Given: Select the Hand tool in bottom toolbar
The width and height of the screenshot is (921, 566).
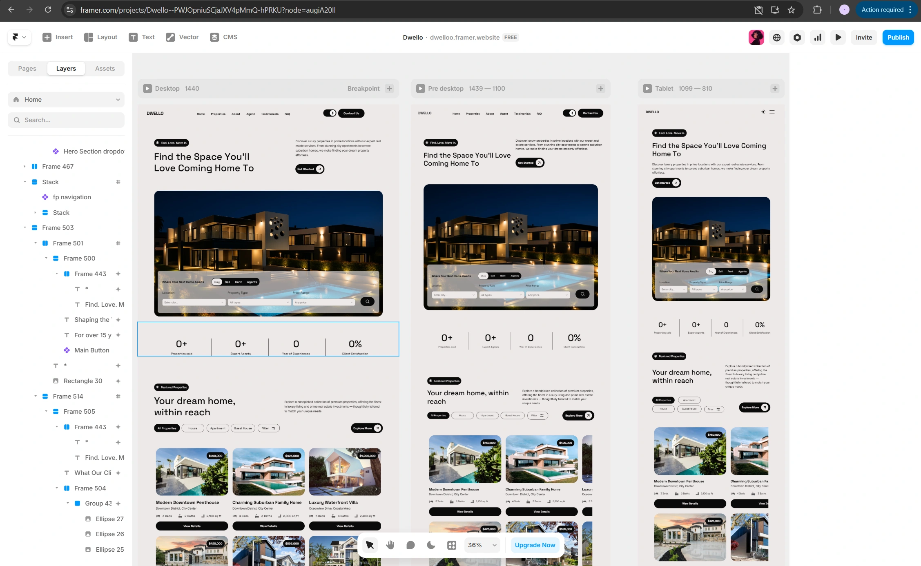Looking at the screenshot, I should (x=390, y=545).
